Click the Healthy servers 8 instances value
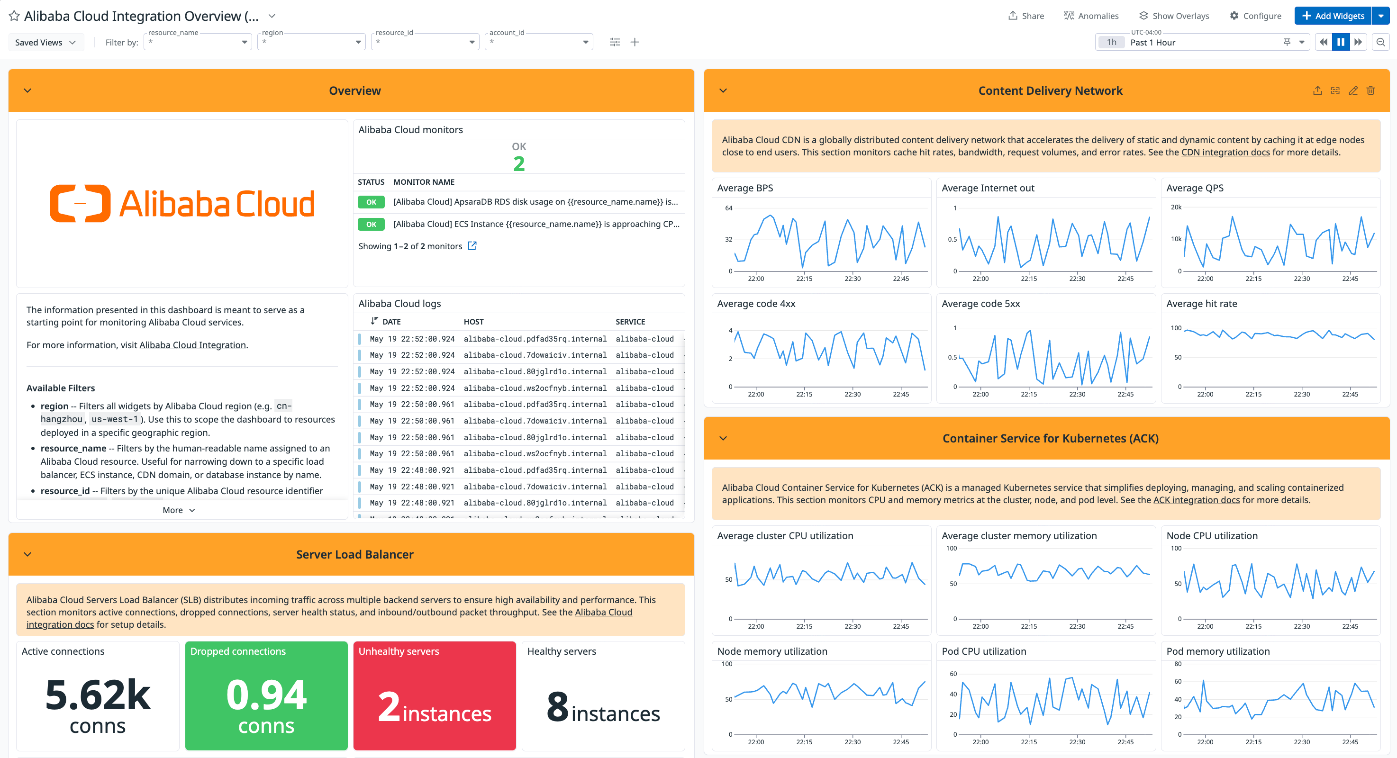Viewport: 1397px width, 758px height. click(x=603, y=707)
